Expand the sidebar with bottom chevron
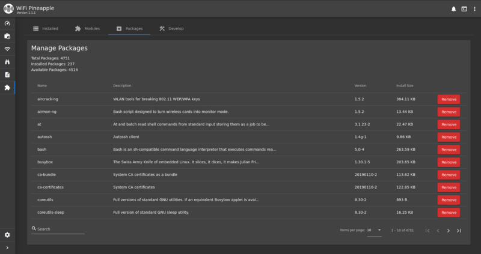The width and height of the screenshot is (481, 254). pos(7,247)
